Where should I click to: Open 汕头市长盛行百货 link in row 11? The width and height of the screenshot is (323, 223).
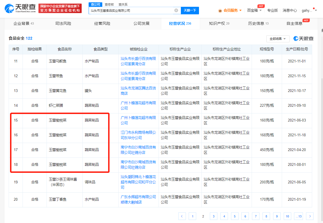tap(138, 61)
